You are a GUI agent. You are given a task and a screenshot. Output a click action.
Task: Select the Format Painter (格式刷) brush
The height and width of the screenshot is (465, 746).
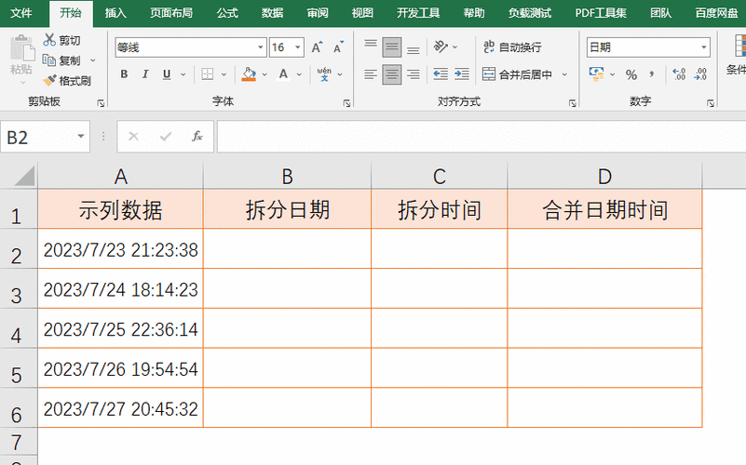tap(49, 81)
